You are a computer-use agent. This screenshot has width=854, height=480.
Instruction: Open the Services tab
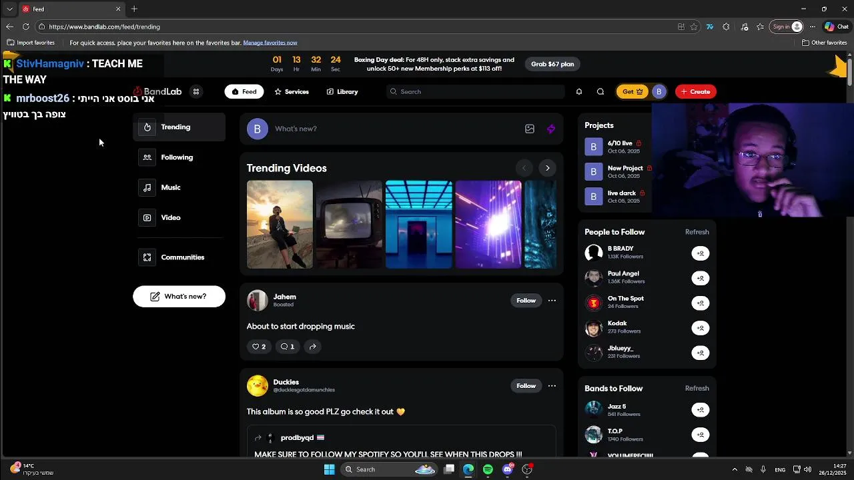(x=292, y=91)
